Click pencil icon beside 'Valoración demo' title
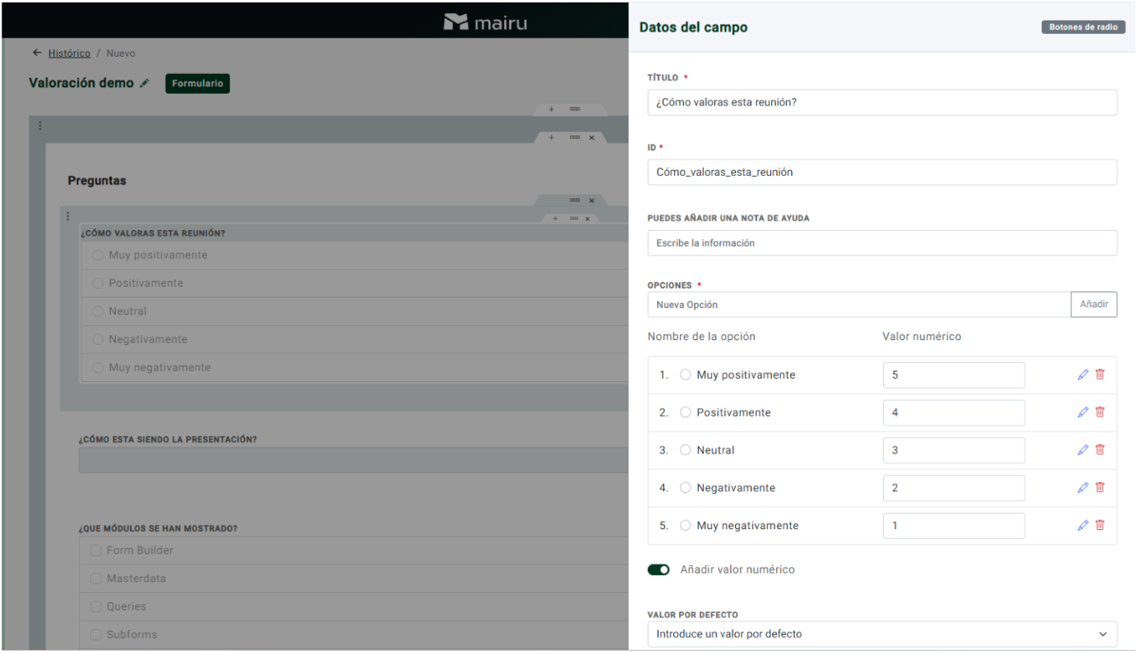 point(146,83)
